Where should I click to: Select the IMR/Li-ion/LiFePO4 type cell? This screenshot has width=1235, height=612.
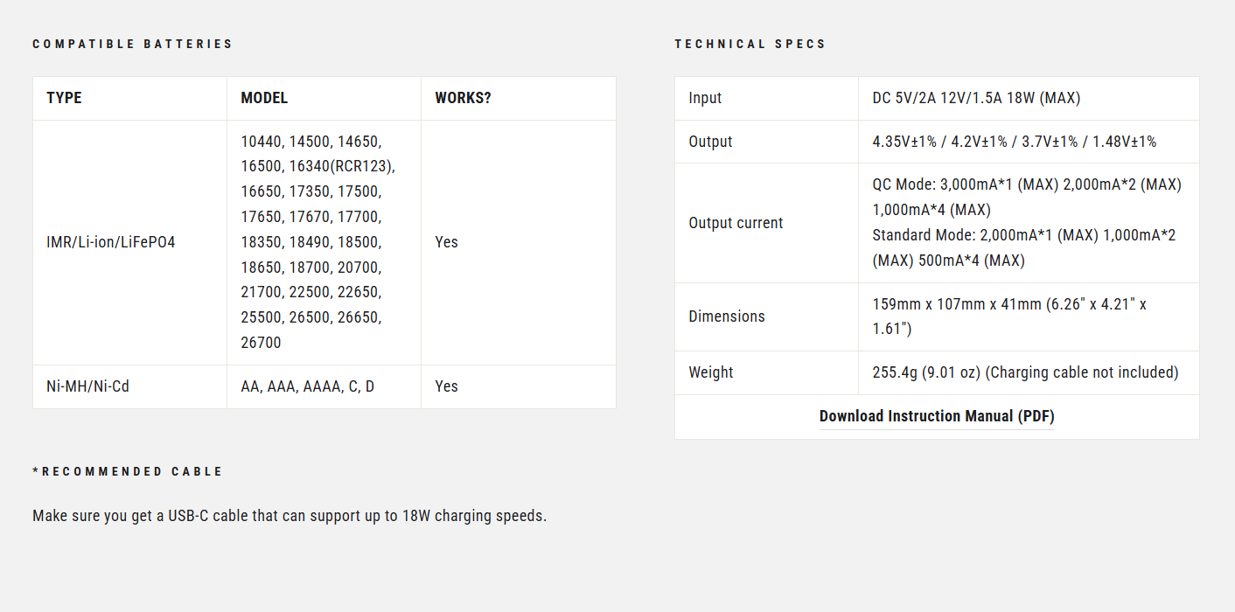pyautogui.click(x=111, y=242)
